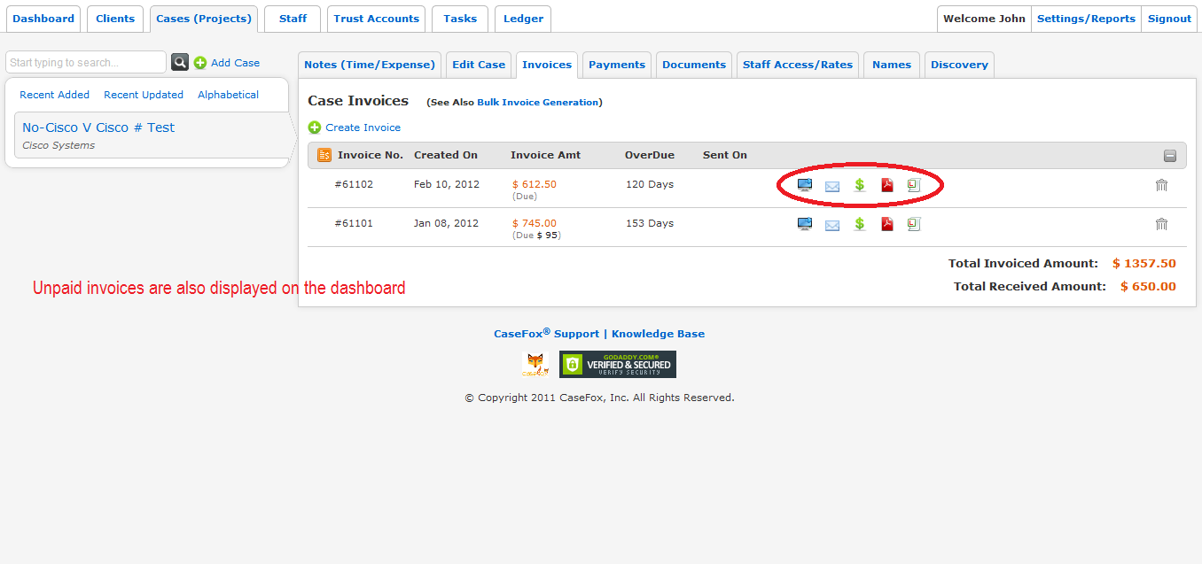Sort cases by Alphabetical
Screen dimensions: 1202x564
pos(228,95)
